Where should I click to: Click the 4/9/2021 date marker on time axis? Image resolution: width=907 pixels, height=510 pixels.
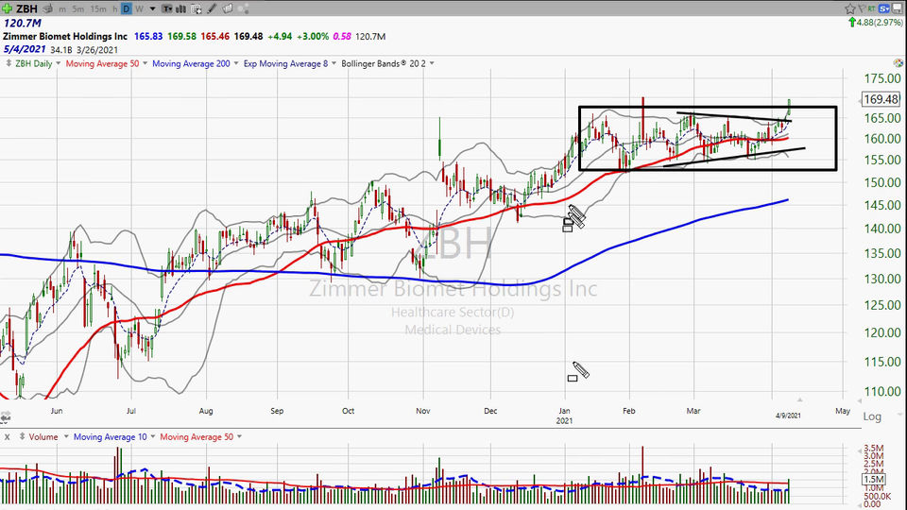coord(788,416)
